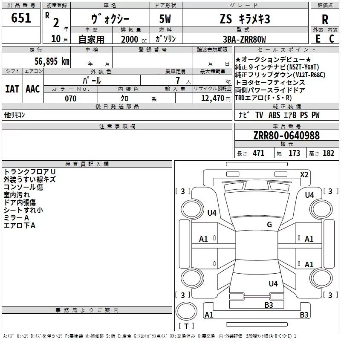Select the リサイクル預託金 header
Screen dimensions: 341x341
(x=212, y=89)
